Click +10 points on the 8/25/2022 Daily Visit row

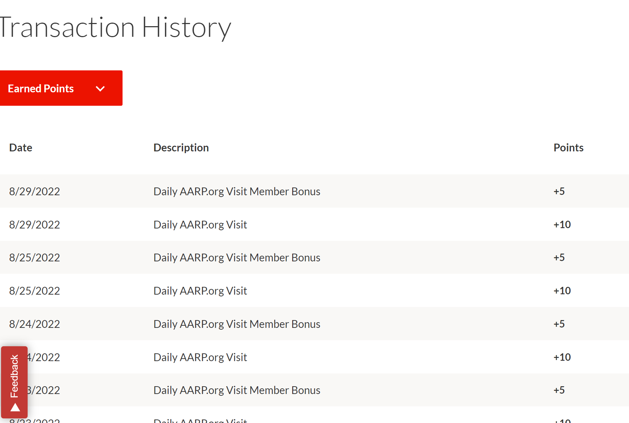[562, 291]
